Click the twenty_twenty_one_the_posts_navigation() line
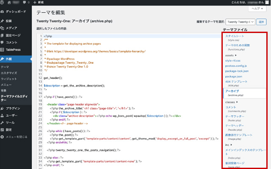Screen dimensions: 271x169 (84, 150)
